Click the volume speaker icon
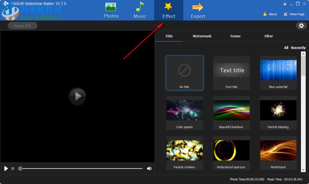309x184 pixels. (149, 169)
